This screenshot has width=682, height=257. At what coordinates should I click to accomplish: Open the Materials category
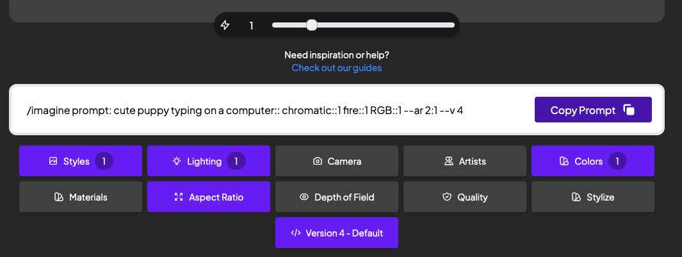point(80,197)
